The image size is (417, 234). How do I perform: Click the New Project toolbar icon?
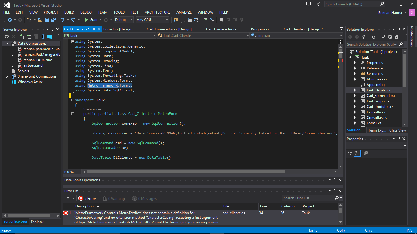(x=30, y=20)
